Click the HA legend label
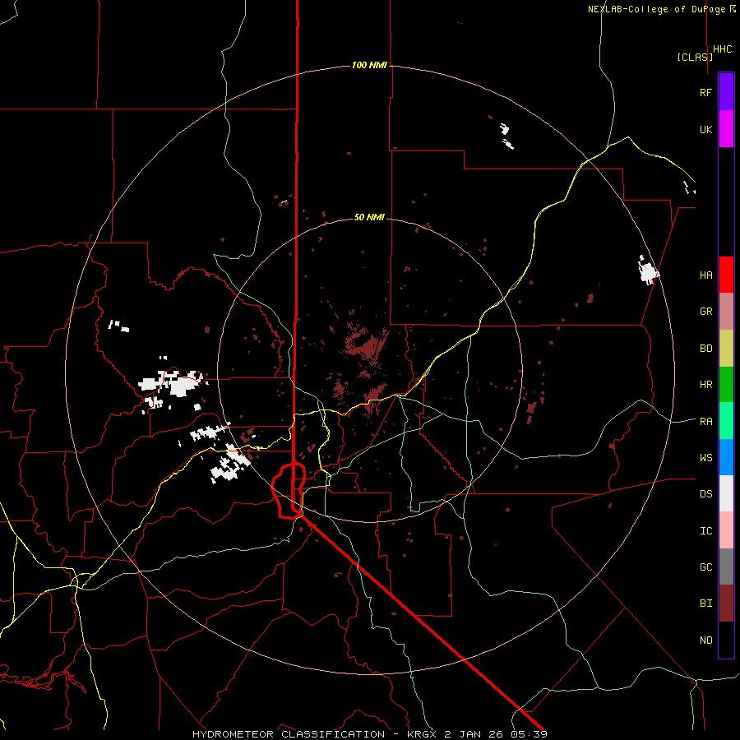Screen dimensions: 740x740 705,275
